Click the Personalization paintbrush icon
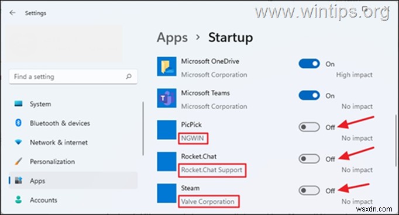 click(x=18, y=161)
